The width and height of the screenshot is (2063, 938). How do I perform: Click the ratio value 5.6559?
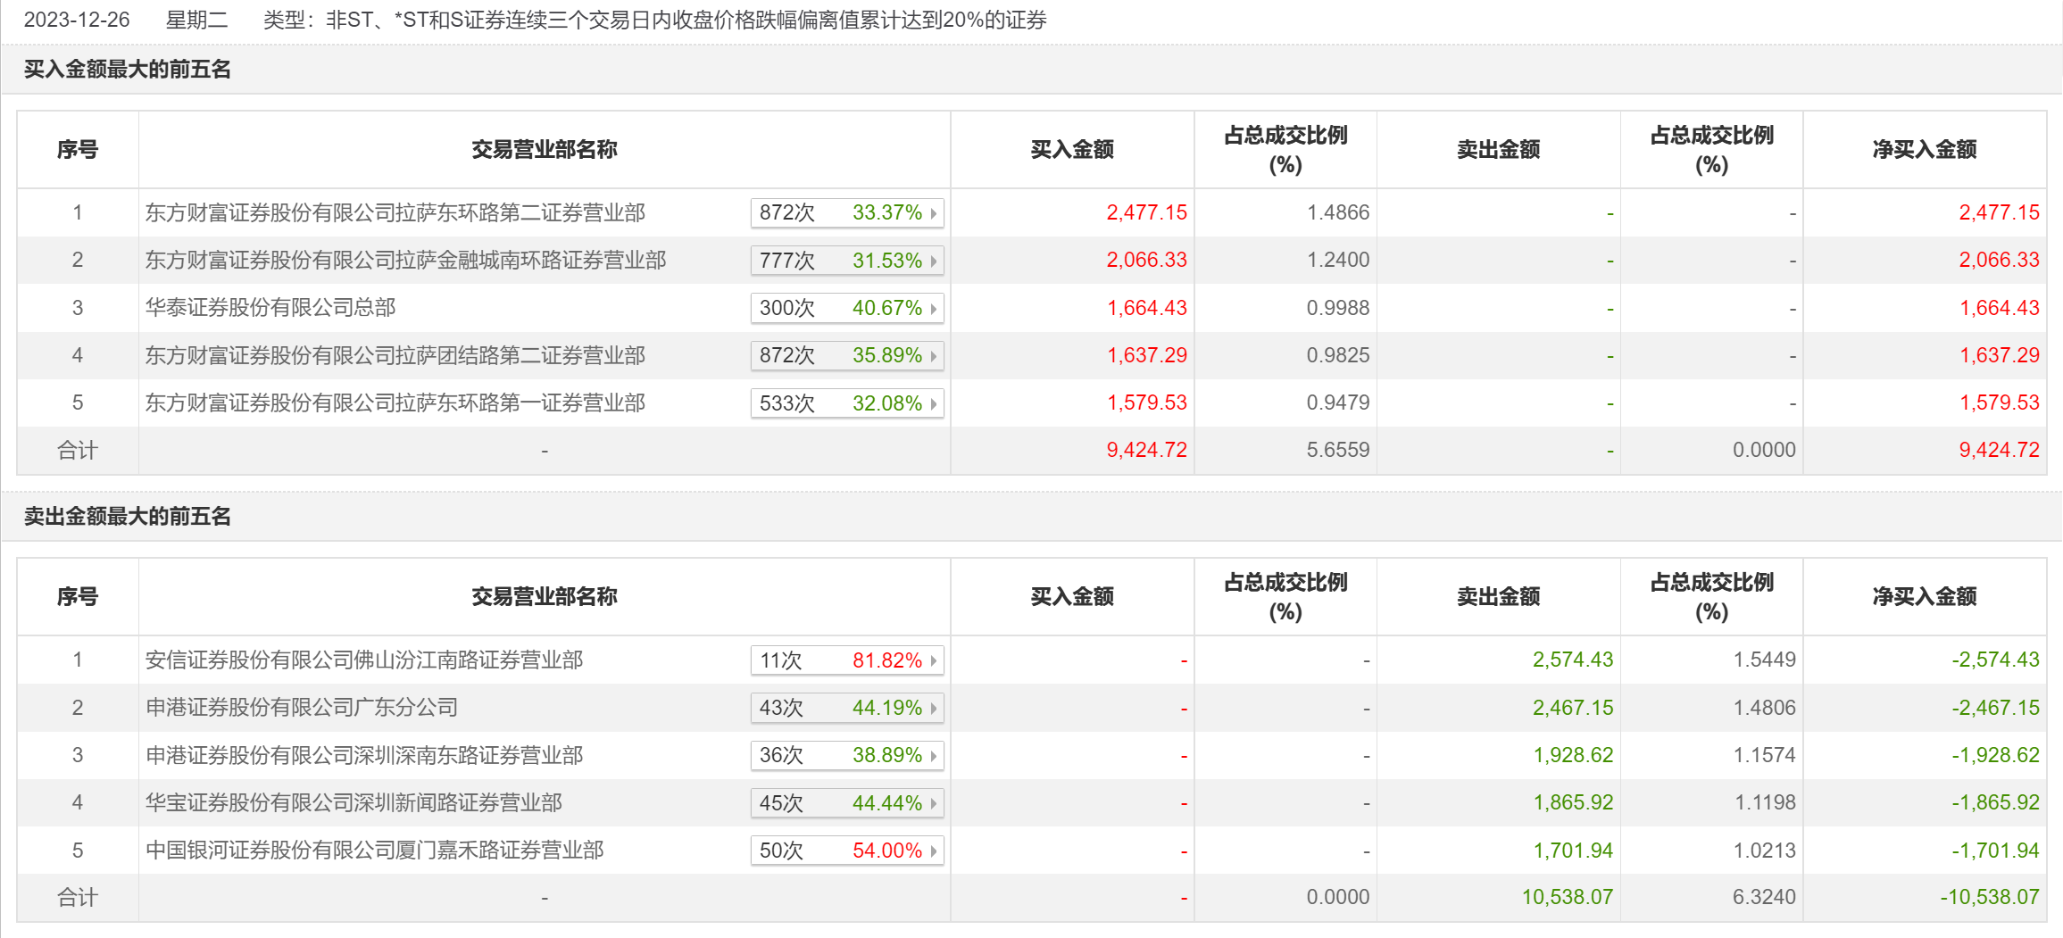[1338, 450]
